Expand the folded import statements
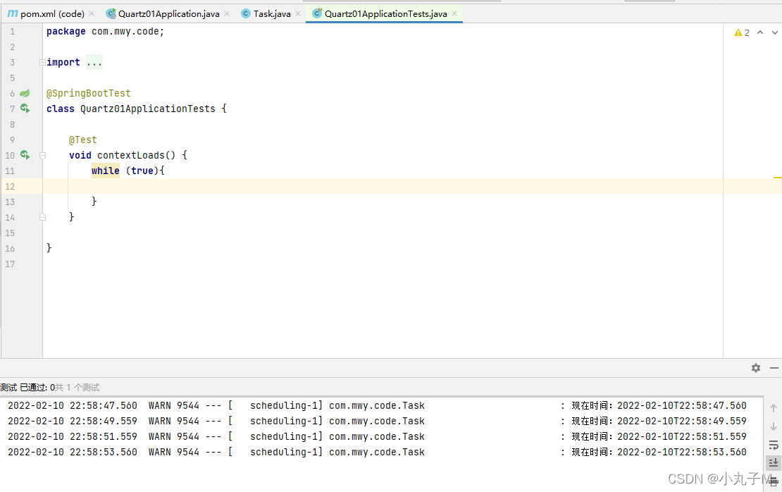Viewport: 782px width, 492px height. click(42, 62)
